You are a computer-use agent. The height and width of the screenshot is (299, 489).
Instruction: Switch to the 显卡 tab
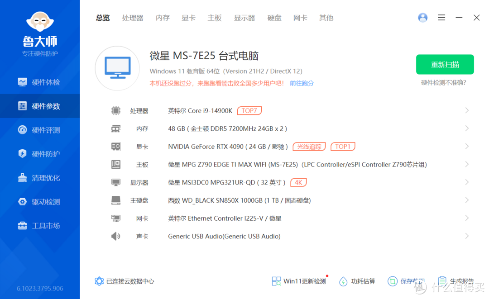tap(188, 18)
